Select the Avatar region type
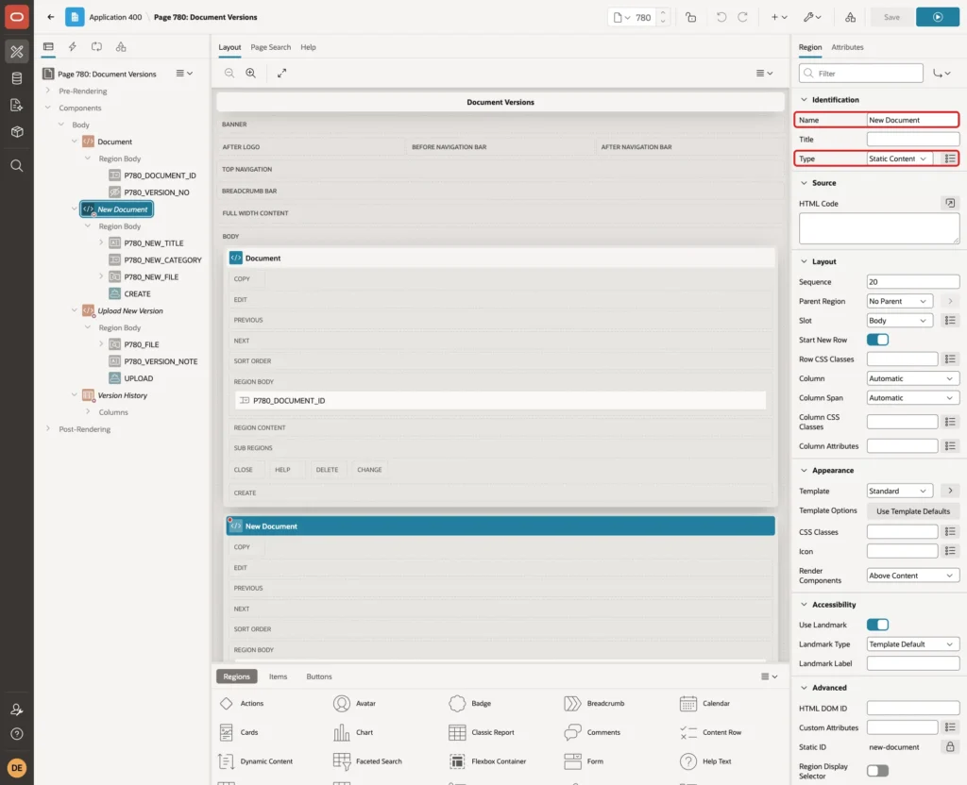This screenshot has width=967, height=785. tap(355, 703)
